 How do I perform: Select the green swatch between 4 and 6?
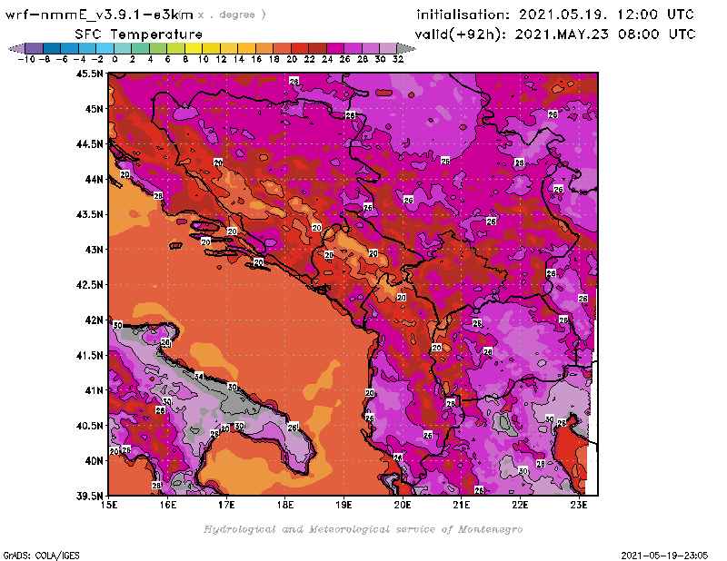point(158,48)
